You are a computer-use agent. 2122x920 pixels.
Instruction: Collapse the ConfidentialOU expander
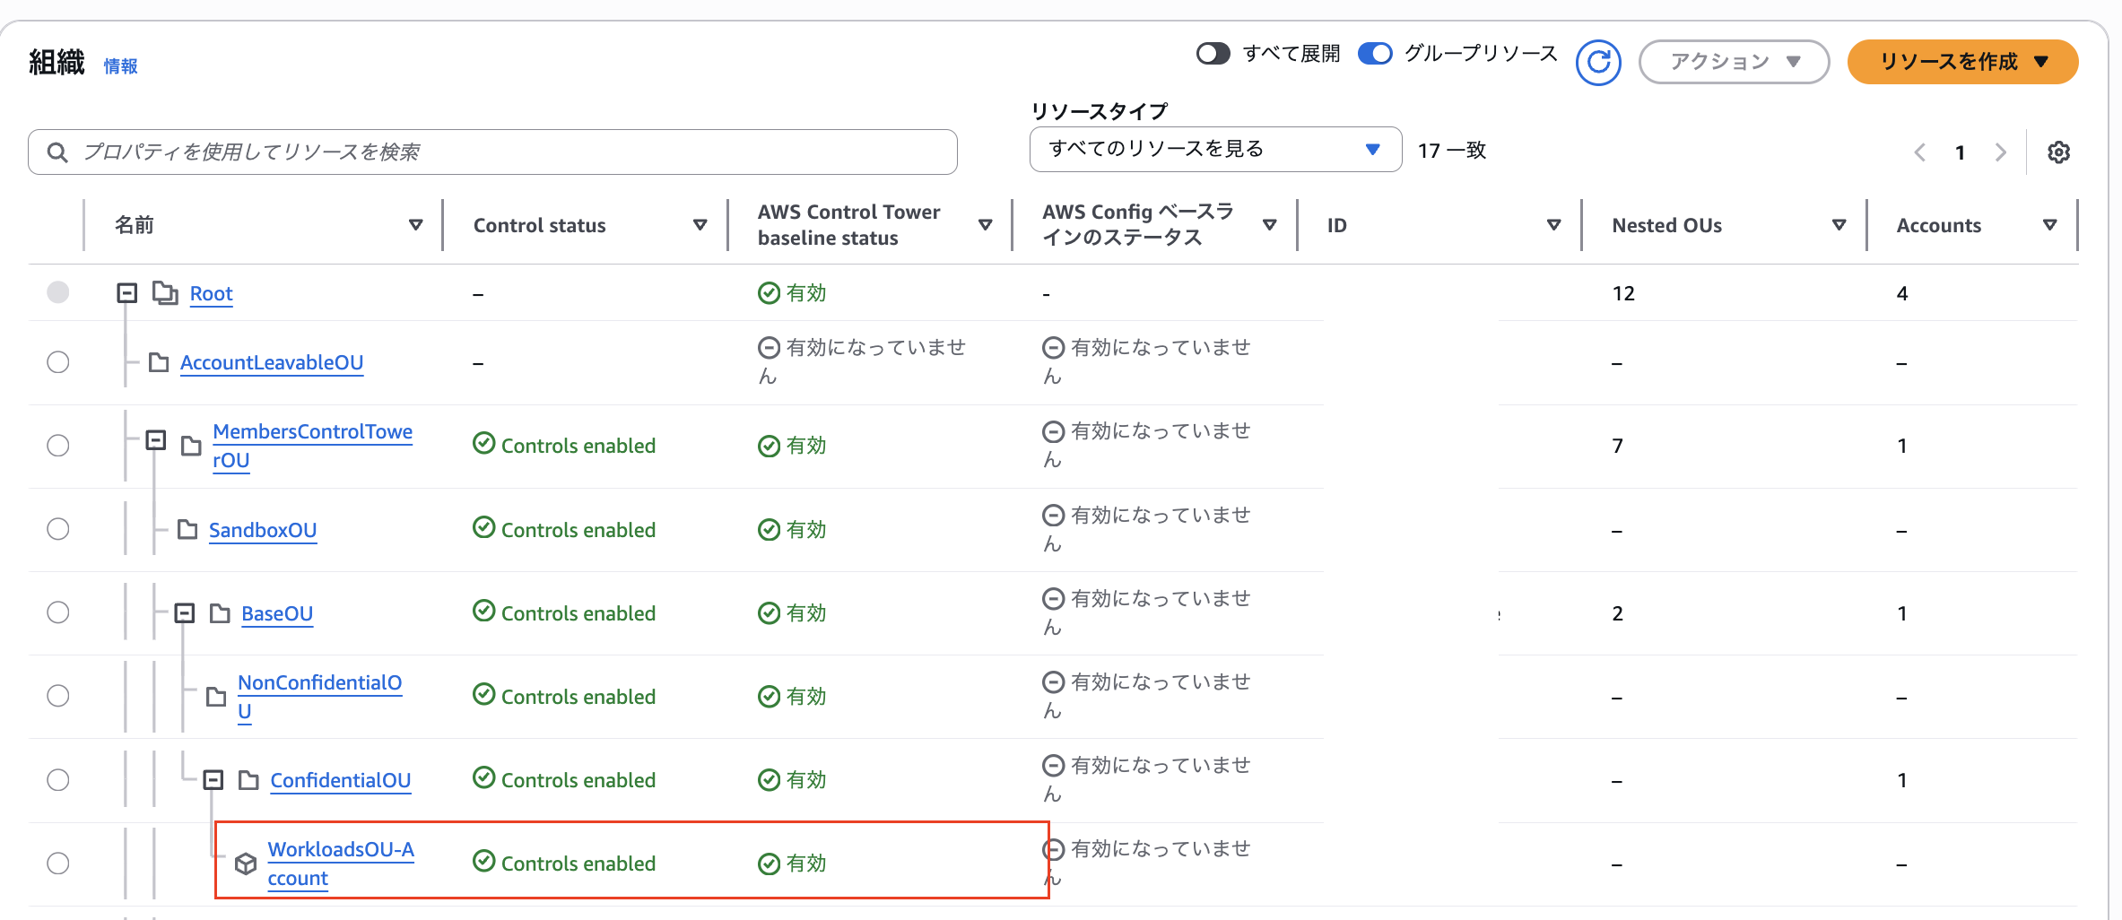coord(213,779)
